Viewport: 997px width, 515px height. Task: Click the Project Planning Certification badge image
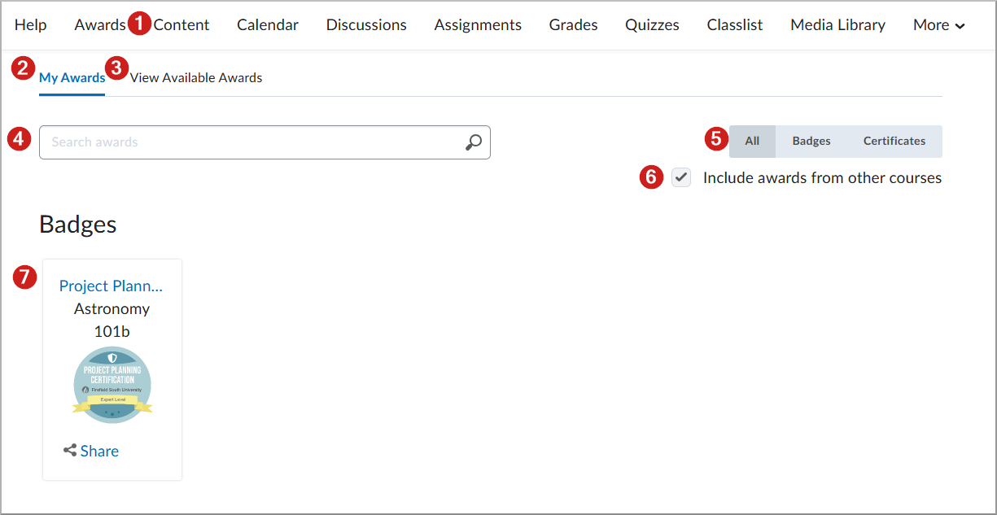(112, 384)
